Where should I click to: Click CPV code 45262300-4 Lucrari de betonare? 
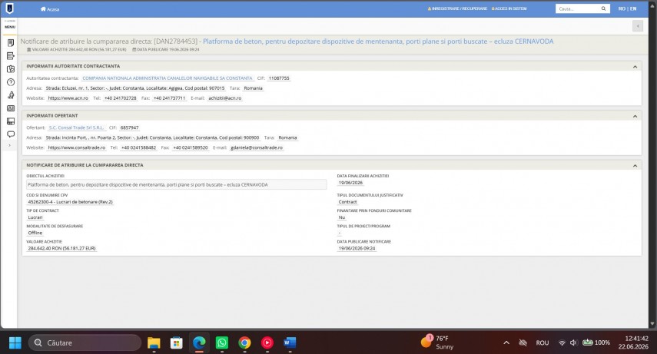[x=70, y=202]
